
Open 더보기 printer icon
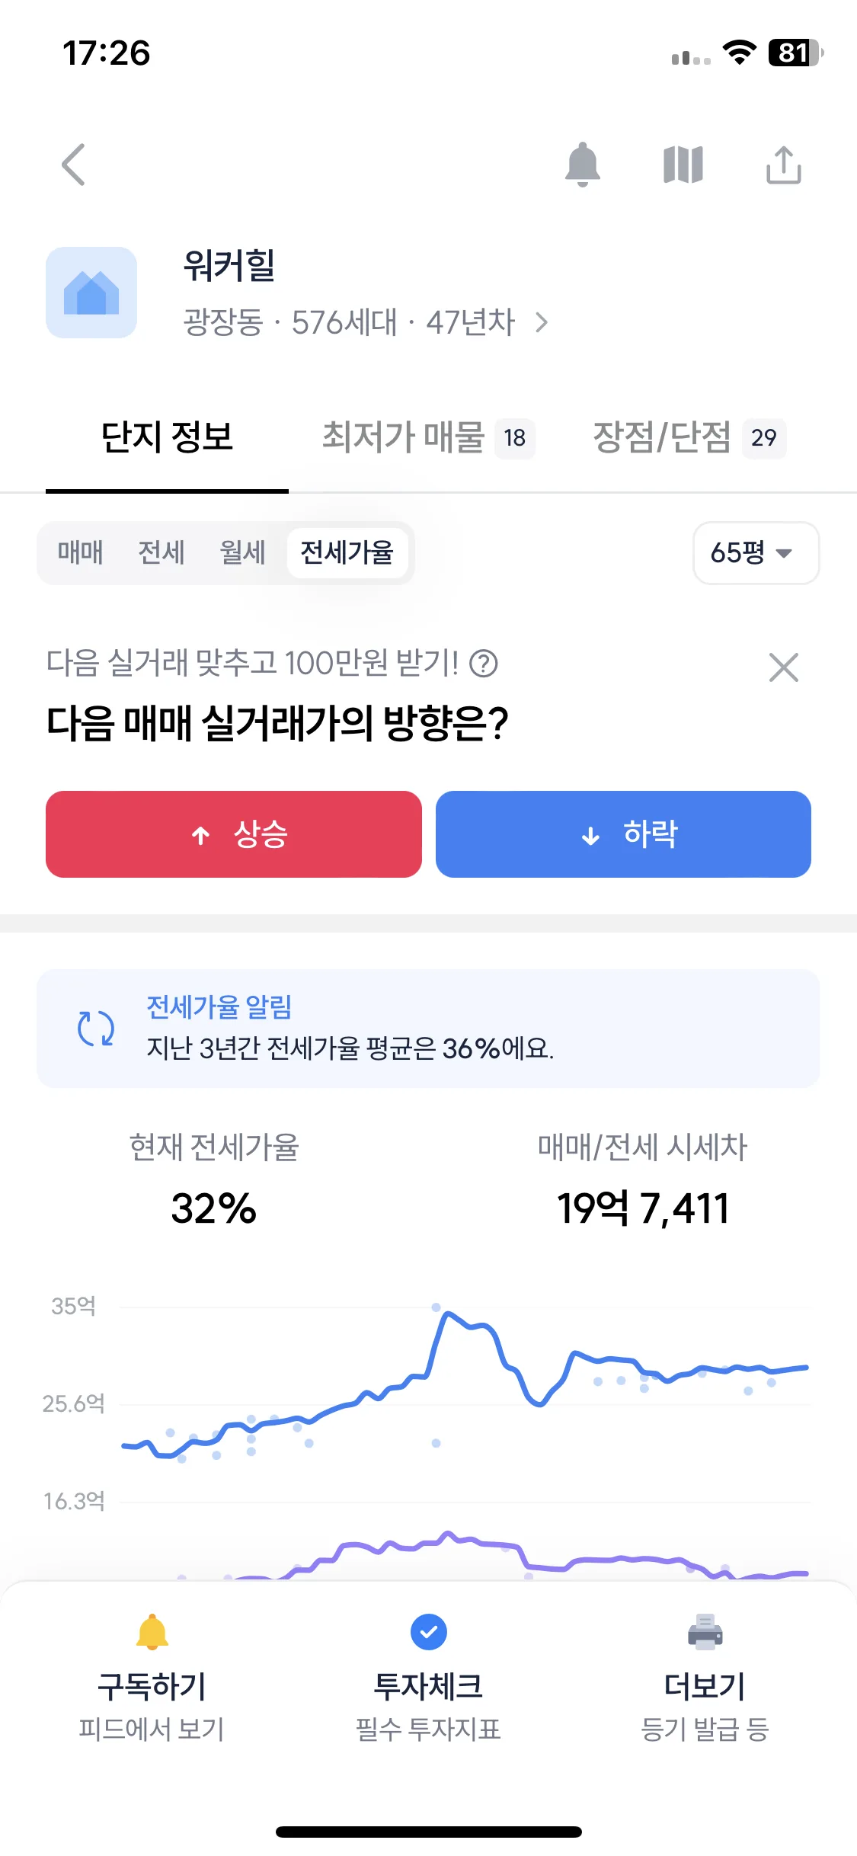coord(705,1632)
